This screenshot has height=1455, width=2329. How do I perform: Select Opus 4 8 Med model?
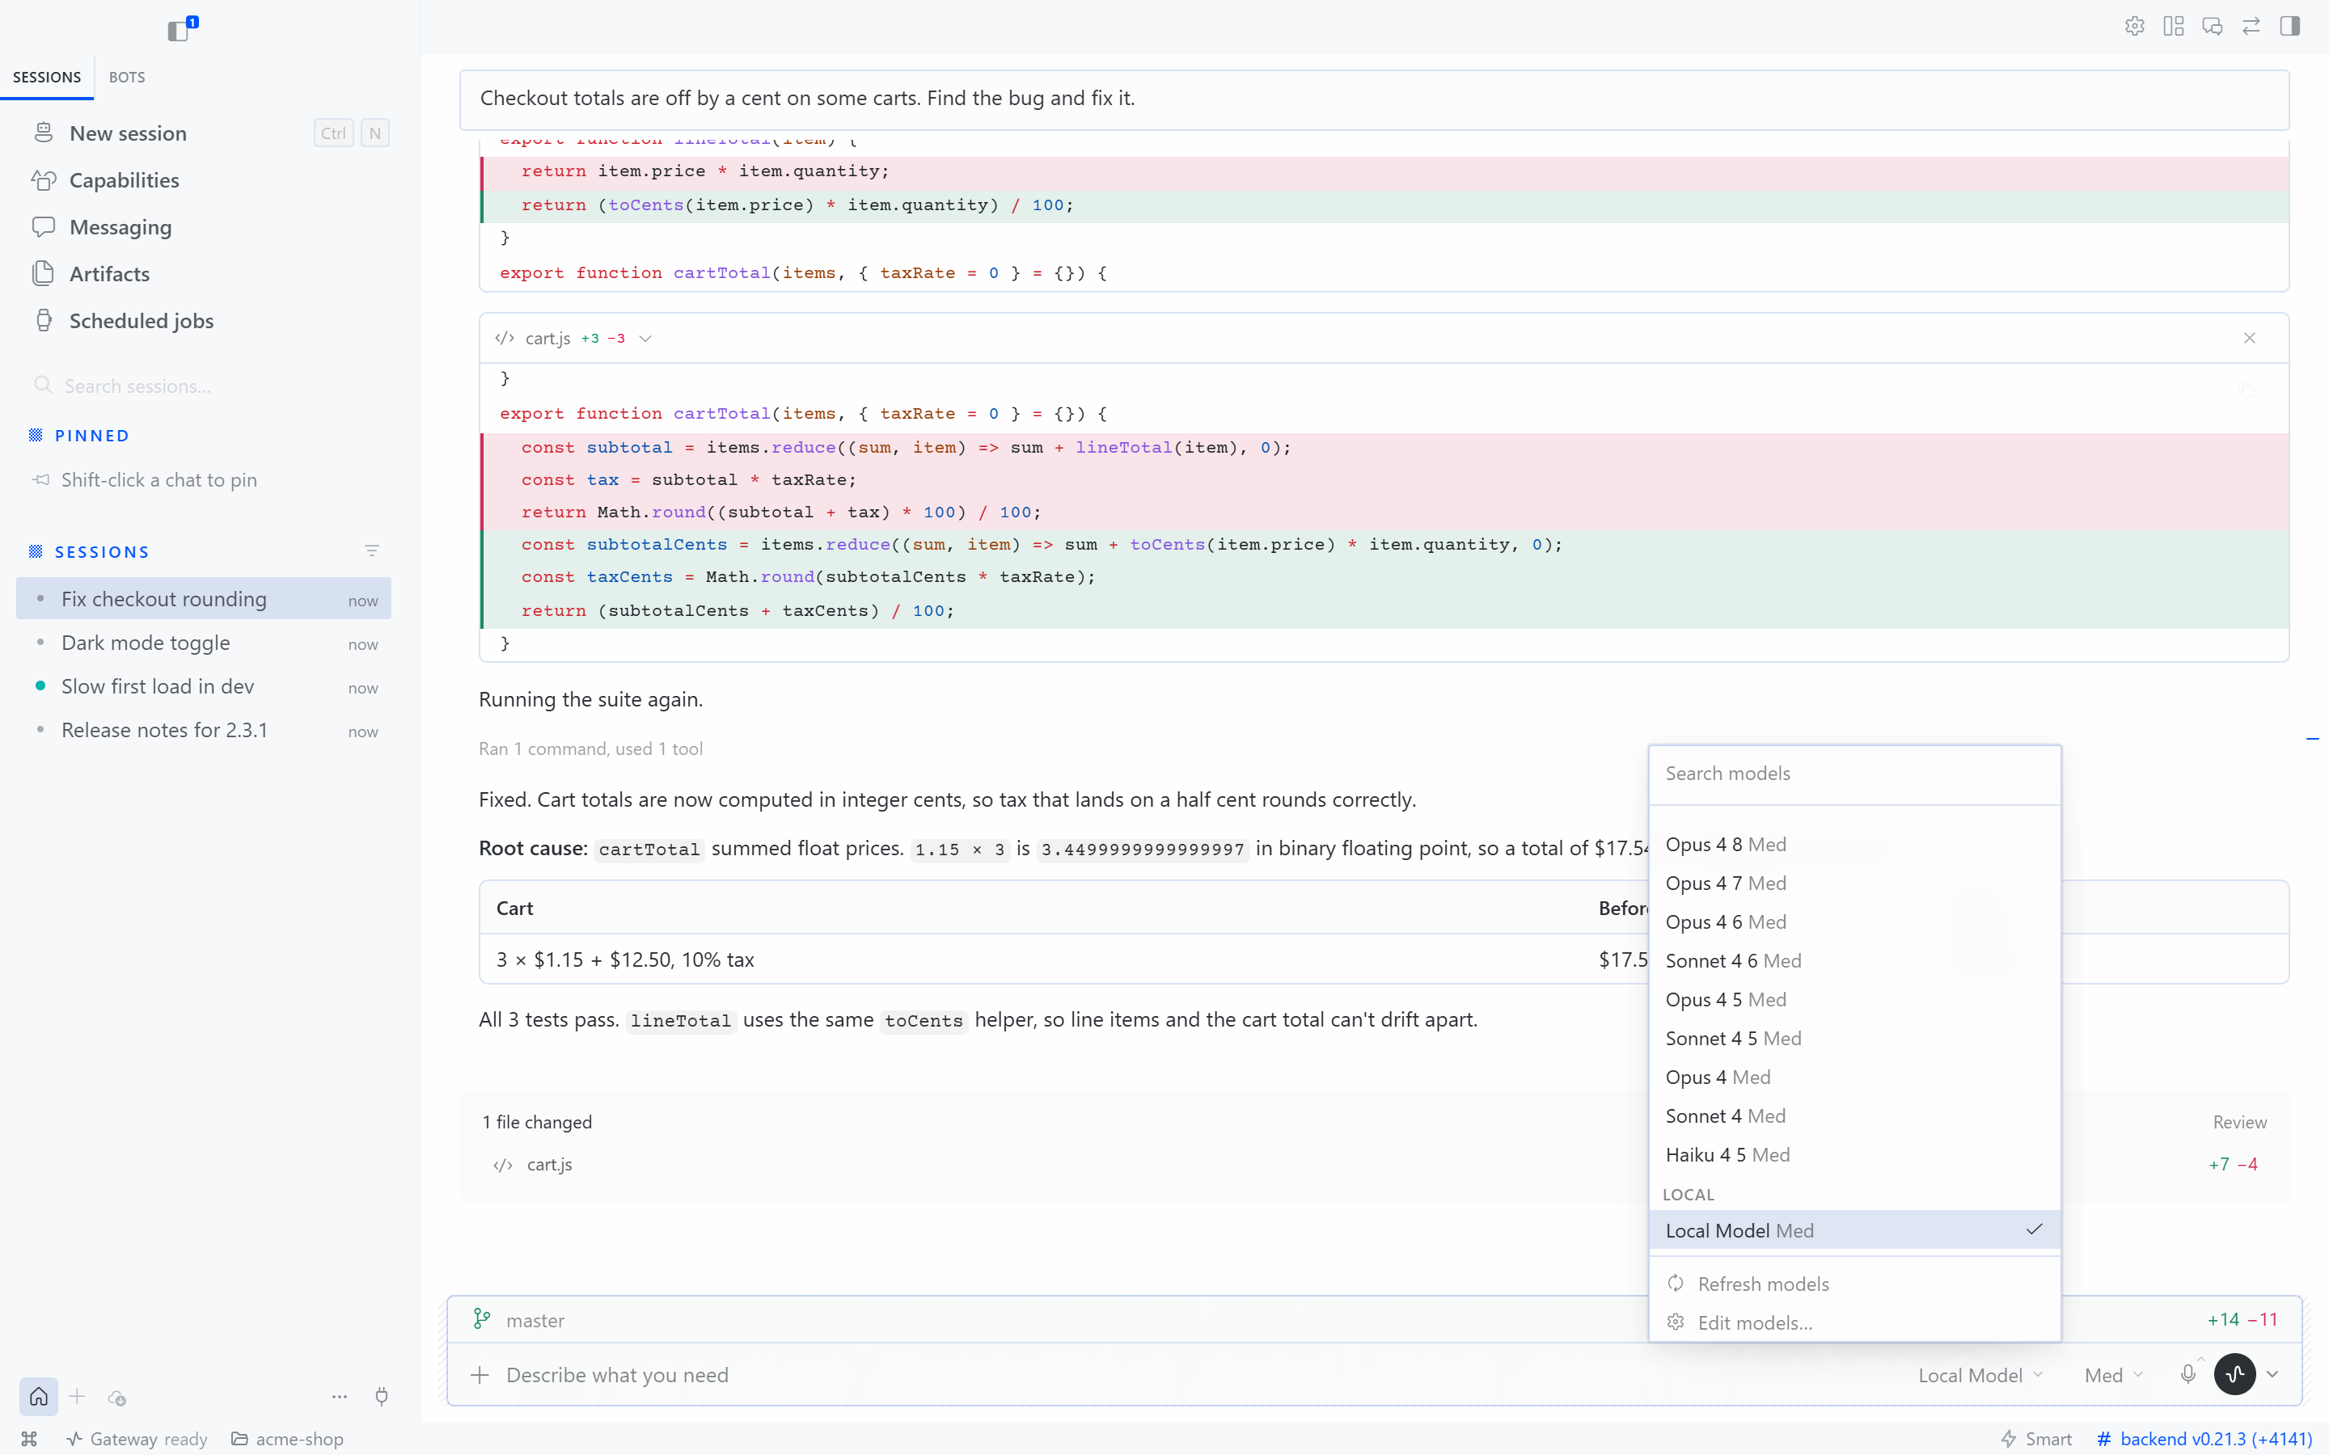pyautogui.click(x=1854, y=844)
